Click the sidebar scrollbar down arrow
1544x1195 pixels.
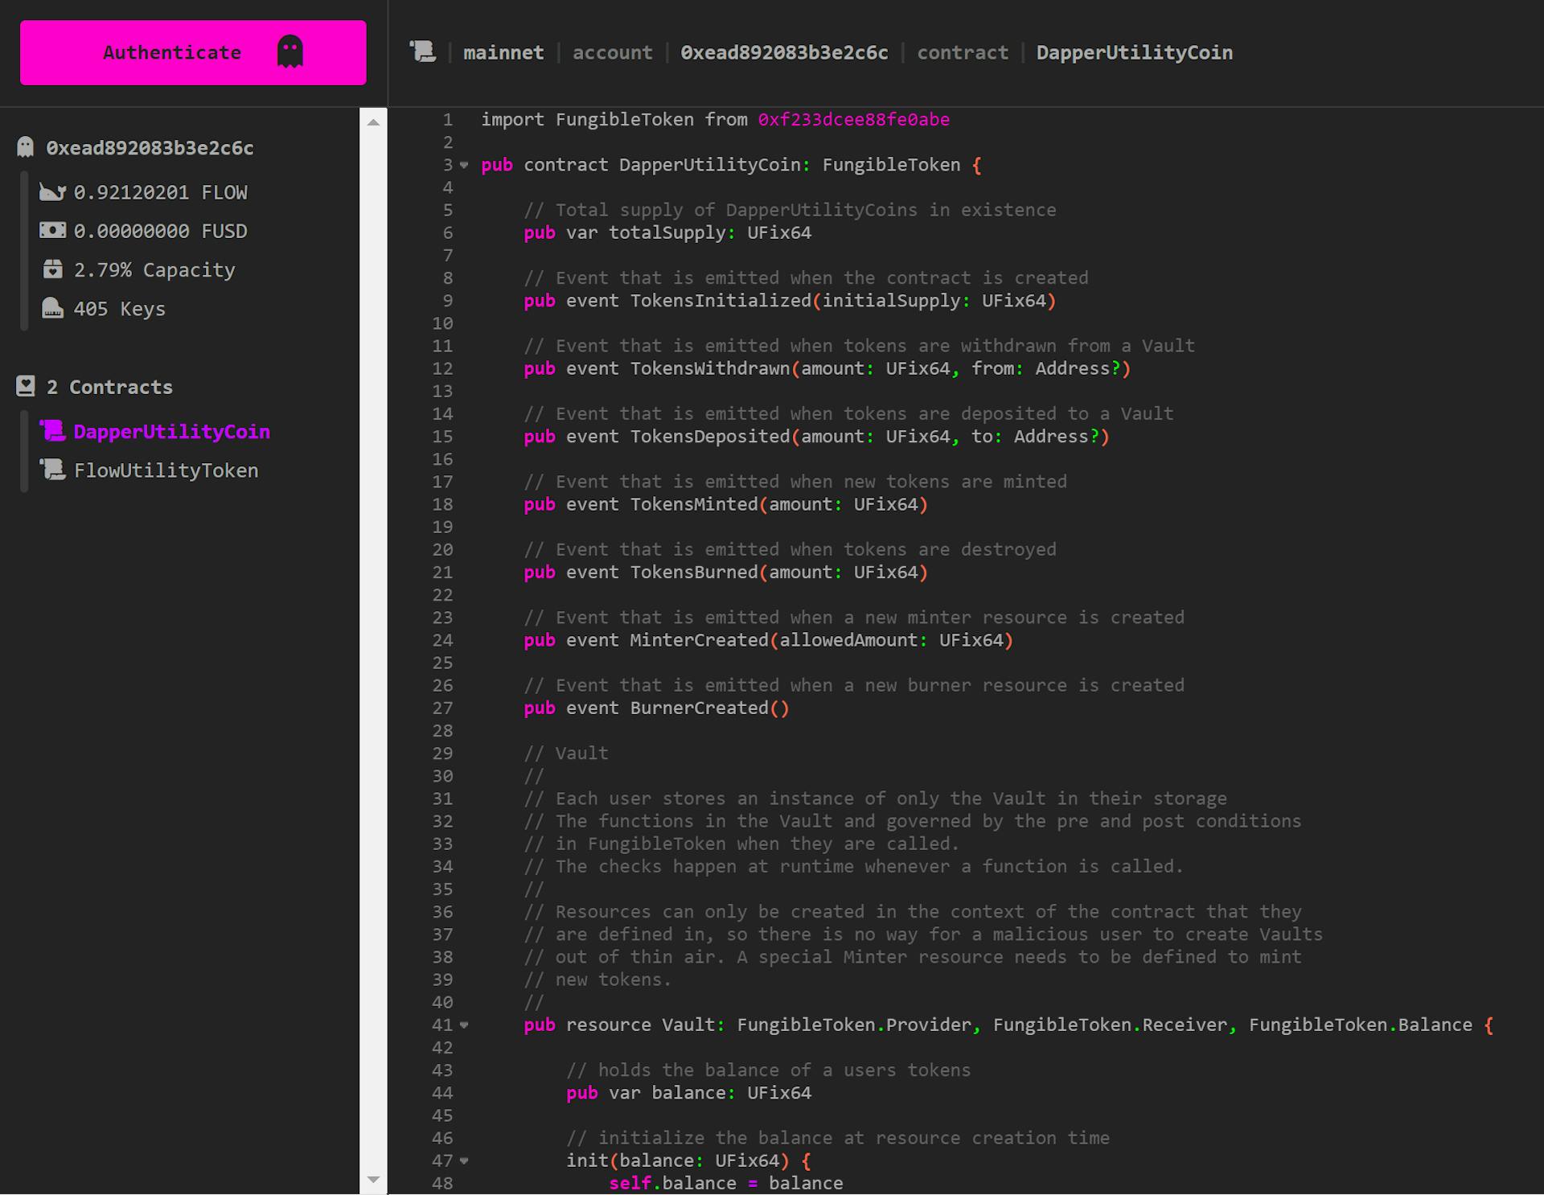[373, 1180]
